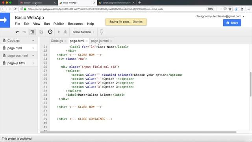Screen dimensions: 252x142
Task: Click the browser account profile icon
Action: pos(242,9)
